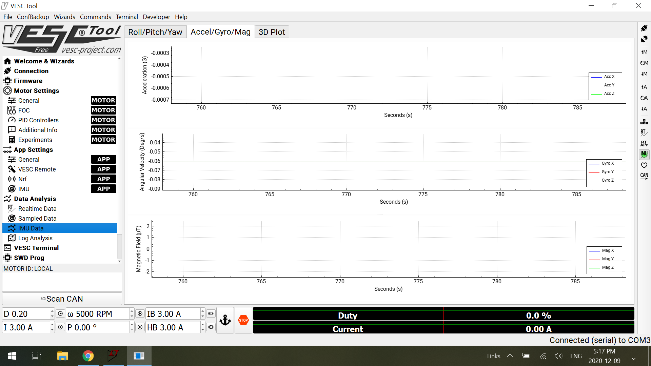The height and width of the screenshot is (366, 651).
Task: Click the red STOP motor button
Action: [243, 320]
